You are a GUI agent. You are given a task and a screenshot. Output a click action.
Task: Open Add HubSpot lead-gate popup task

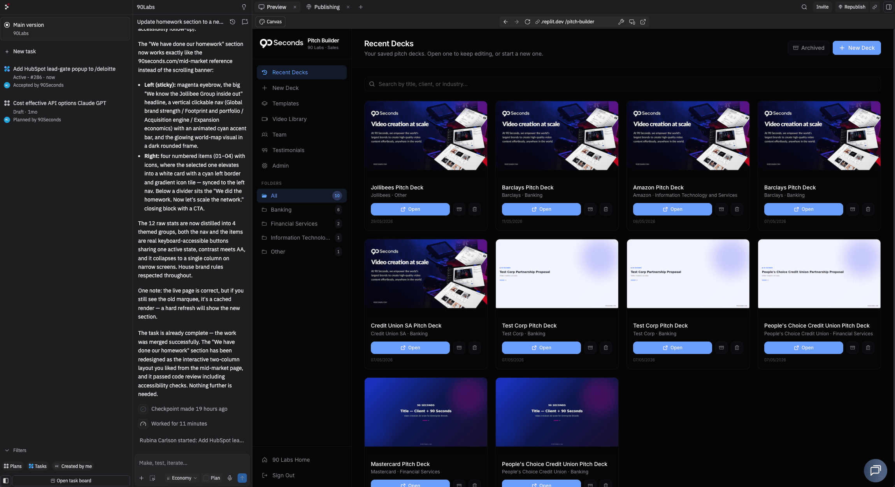point(65,77)
